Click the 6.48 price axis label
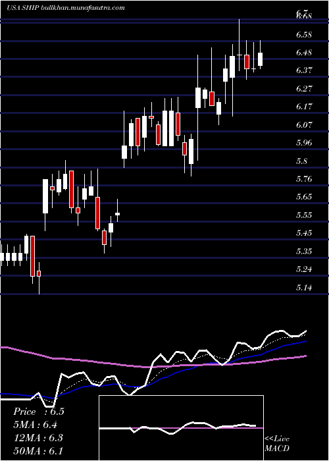The height and width of the screenshot is (461, 329). pos(304,53)
